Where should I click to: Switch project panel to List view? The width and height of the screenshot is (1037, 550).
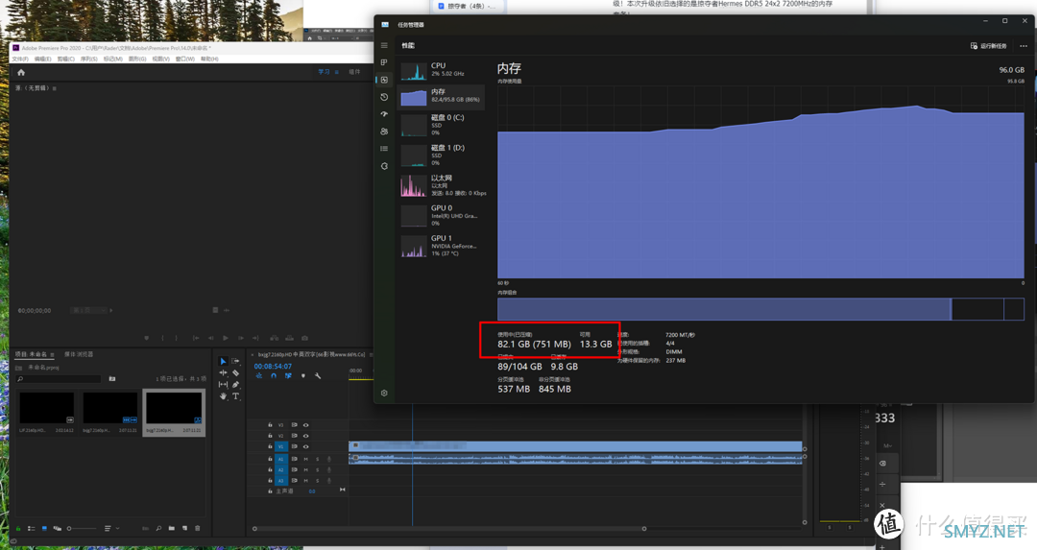pyautogui.click(x=31, y=528)
